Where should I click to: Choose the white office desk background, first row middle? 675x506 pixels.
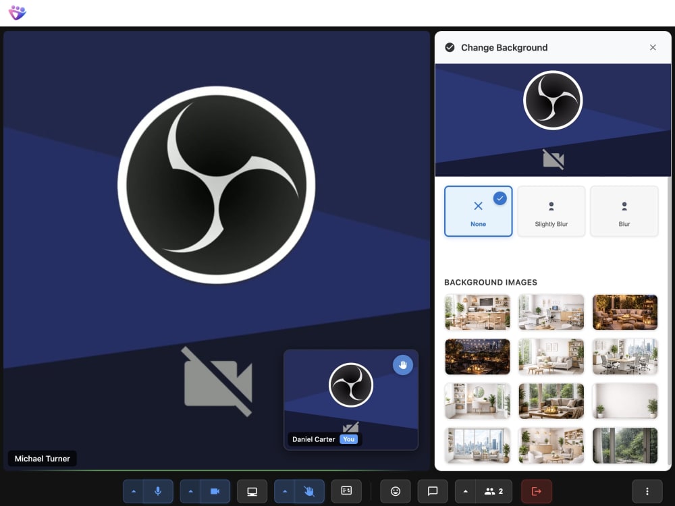tap(551, 312)
